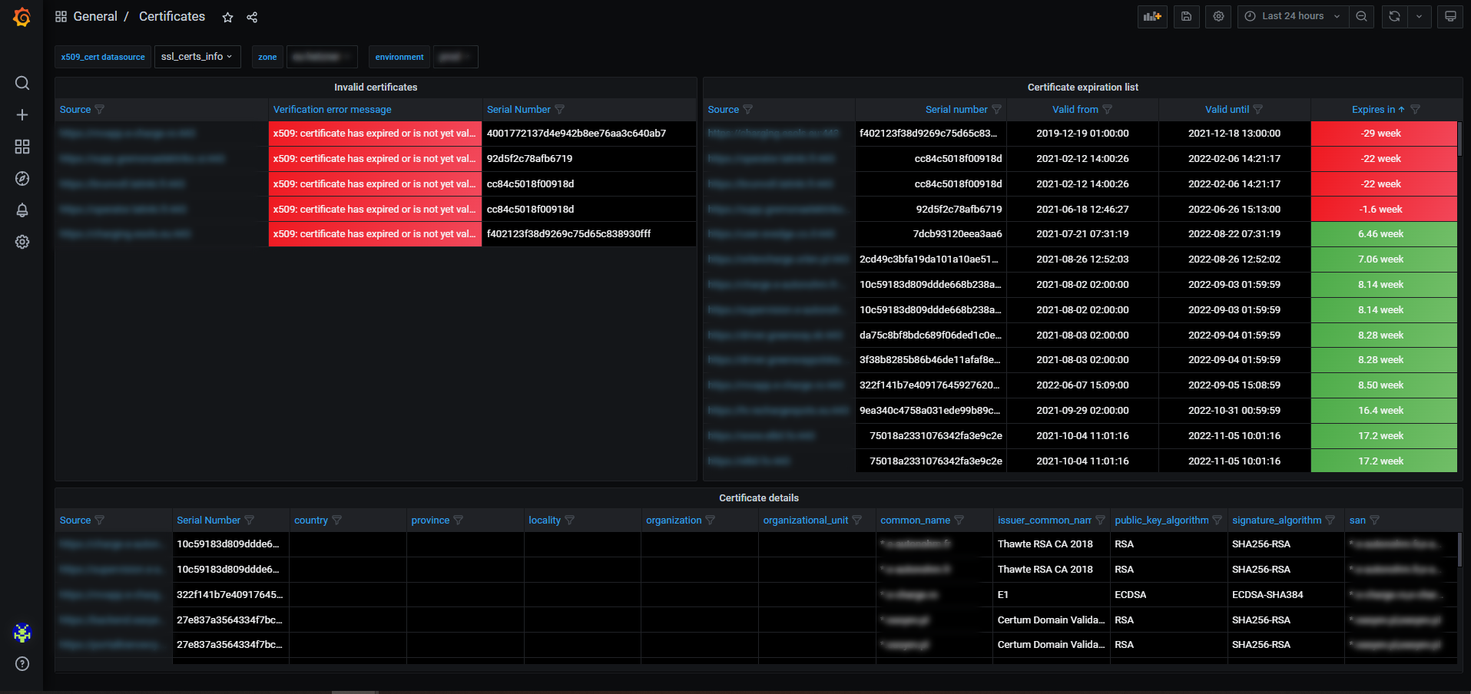Toggle the filter icon on Valid until column

1257,110
